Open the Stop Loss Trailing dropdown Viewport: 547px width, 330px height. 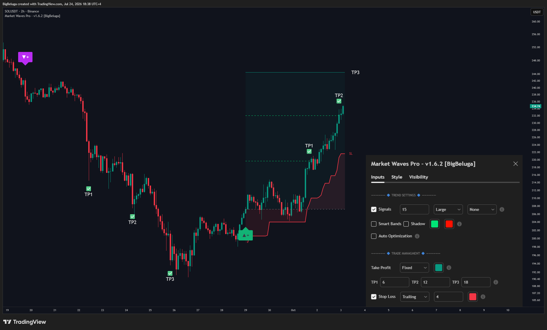point(415,297)
